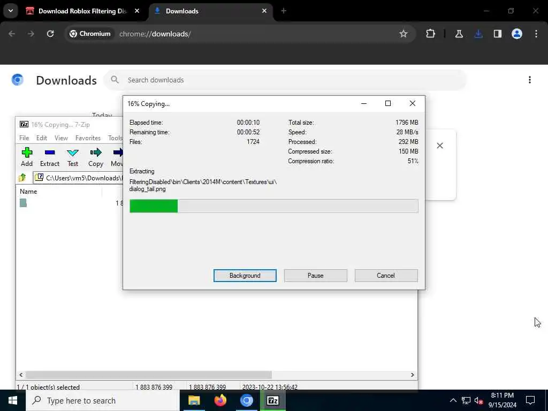Bookmark this page with the star icon
The height and width of the screenshot is (411, 548).
tap(404, 34)
